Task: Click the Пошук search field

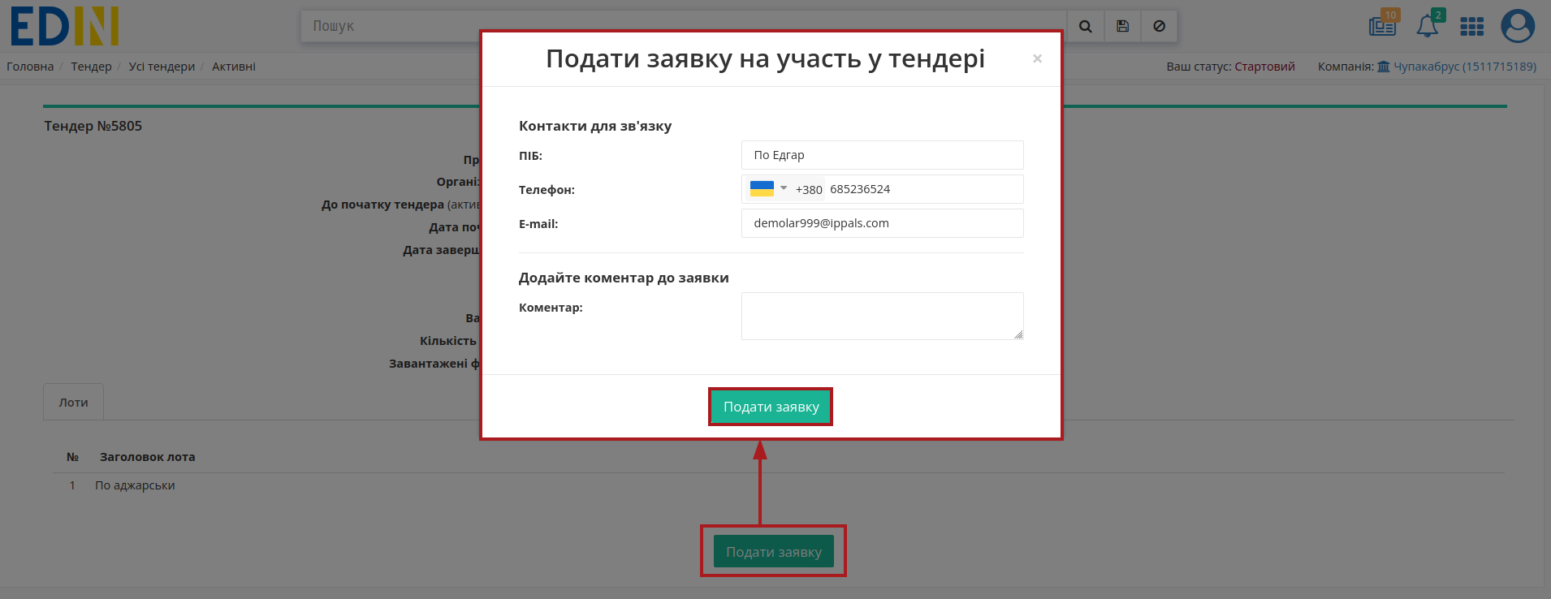Action: tap(684, 26)
